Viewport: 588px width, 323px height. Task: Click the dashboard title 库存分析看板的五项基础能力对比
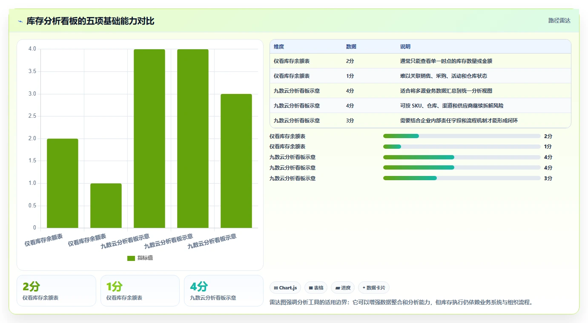(x=90, y=21)
